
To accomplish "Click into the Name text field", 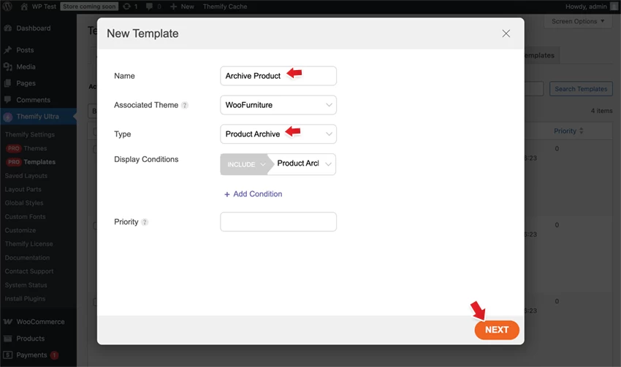I will (278, 76).
